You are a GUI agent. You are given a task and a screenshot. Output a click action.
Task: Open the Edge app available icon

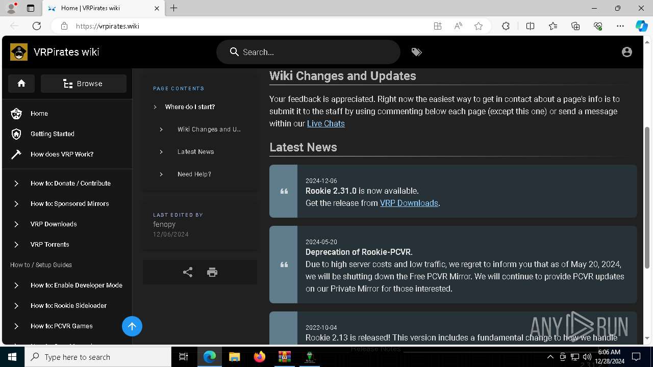point(438,26)
